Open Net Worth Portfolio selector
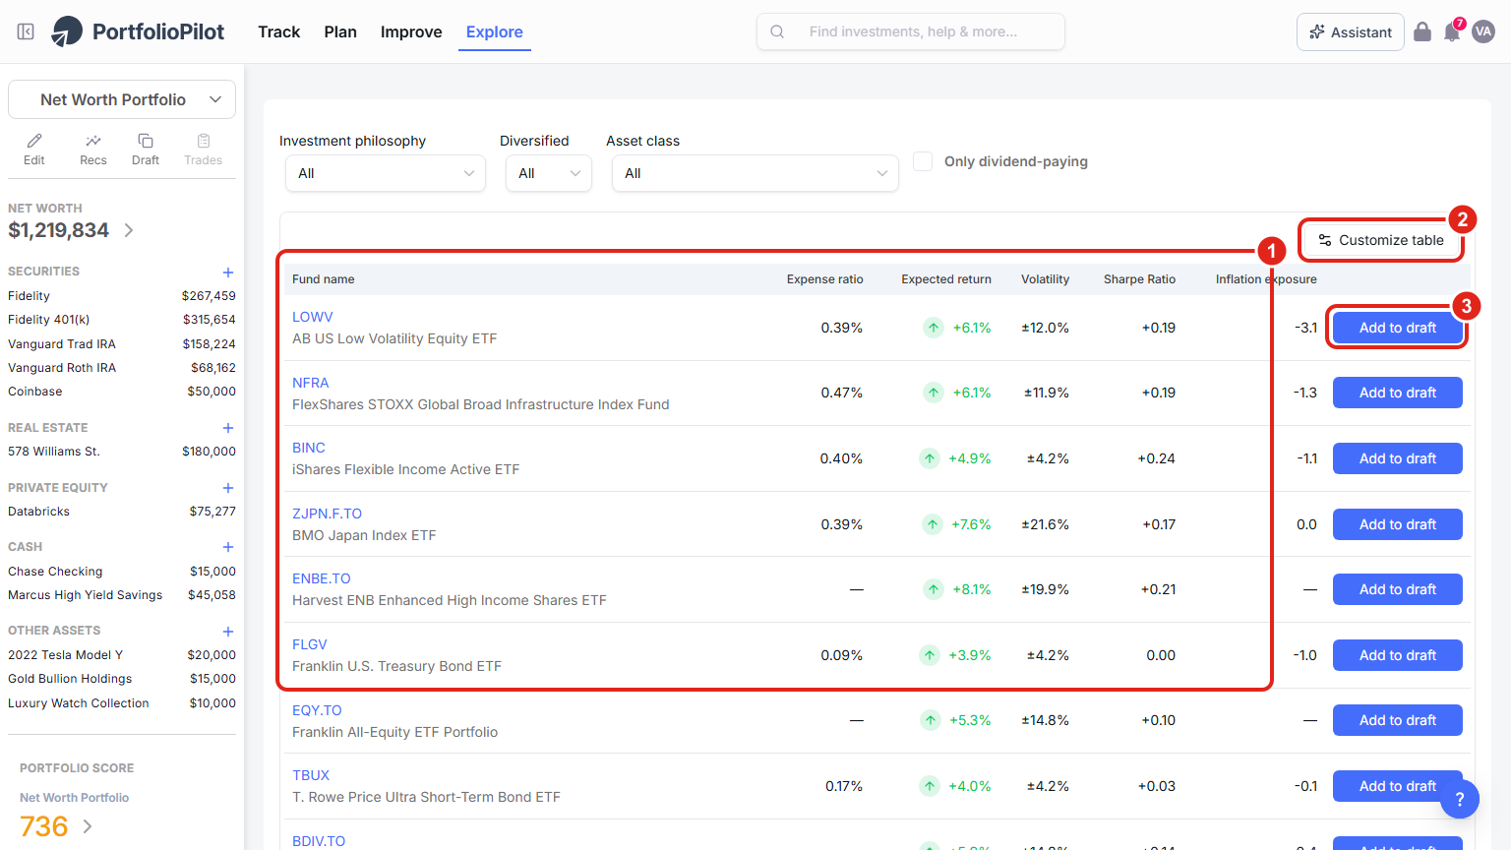Screen dimensions: 1511x850 pyautogui.click(x=122, y=99)
